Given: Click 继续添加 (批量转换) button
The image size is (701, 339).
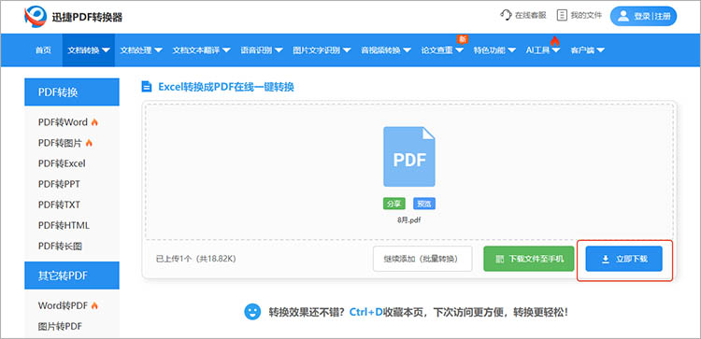Looking at the screenshot, I should click(422, 259).
